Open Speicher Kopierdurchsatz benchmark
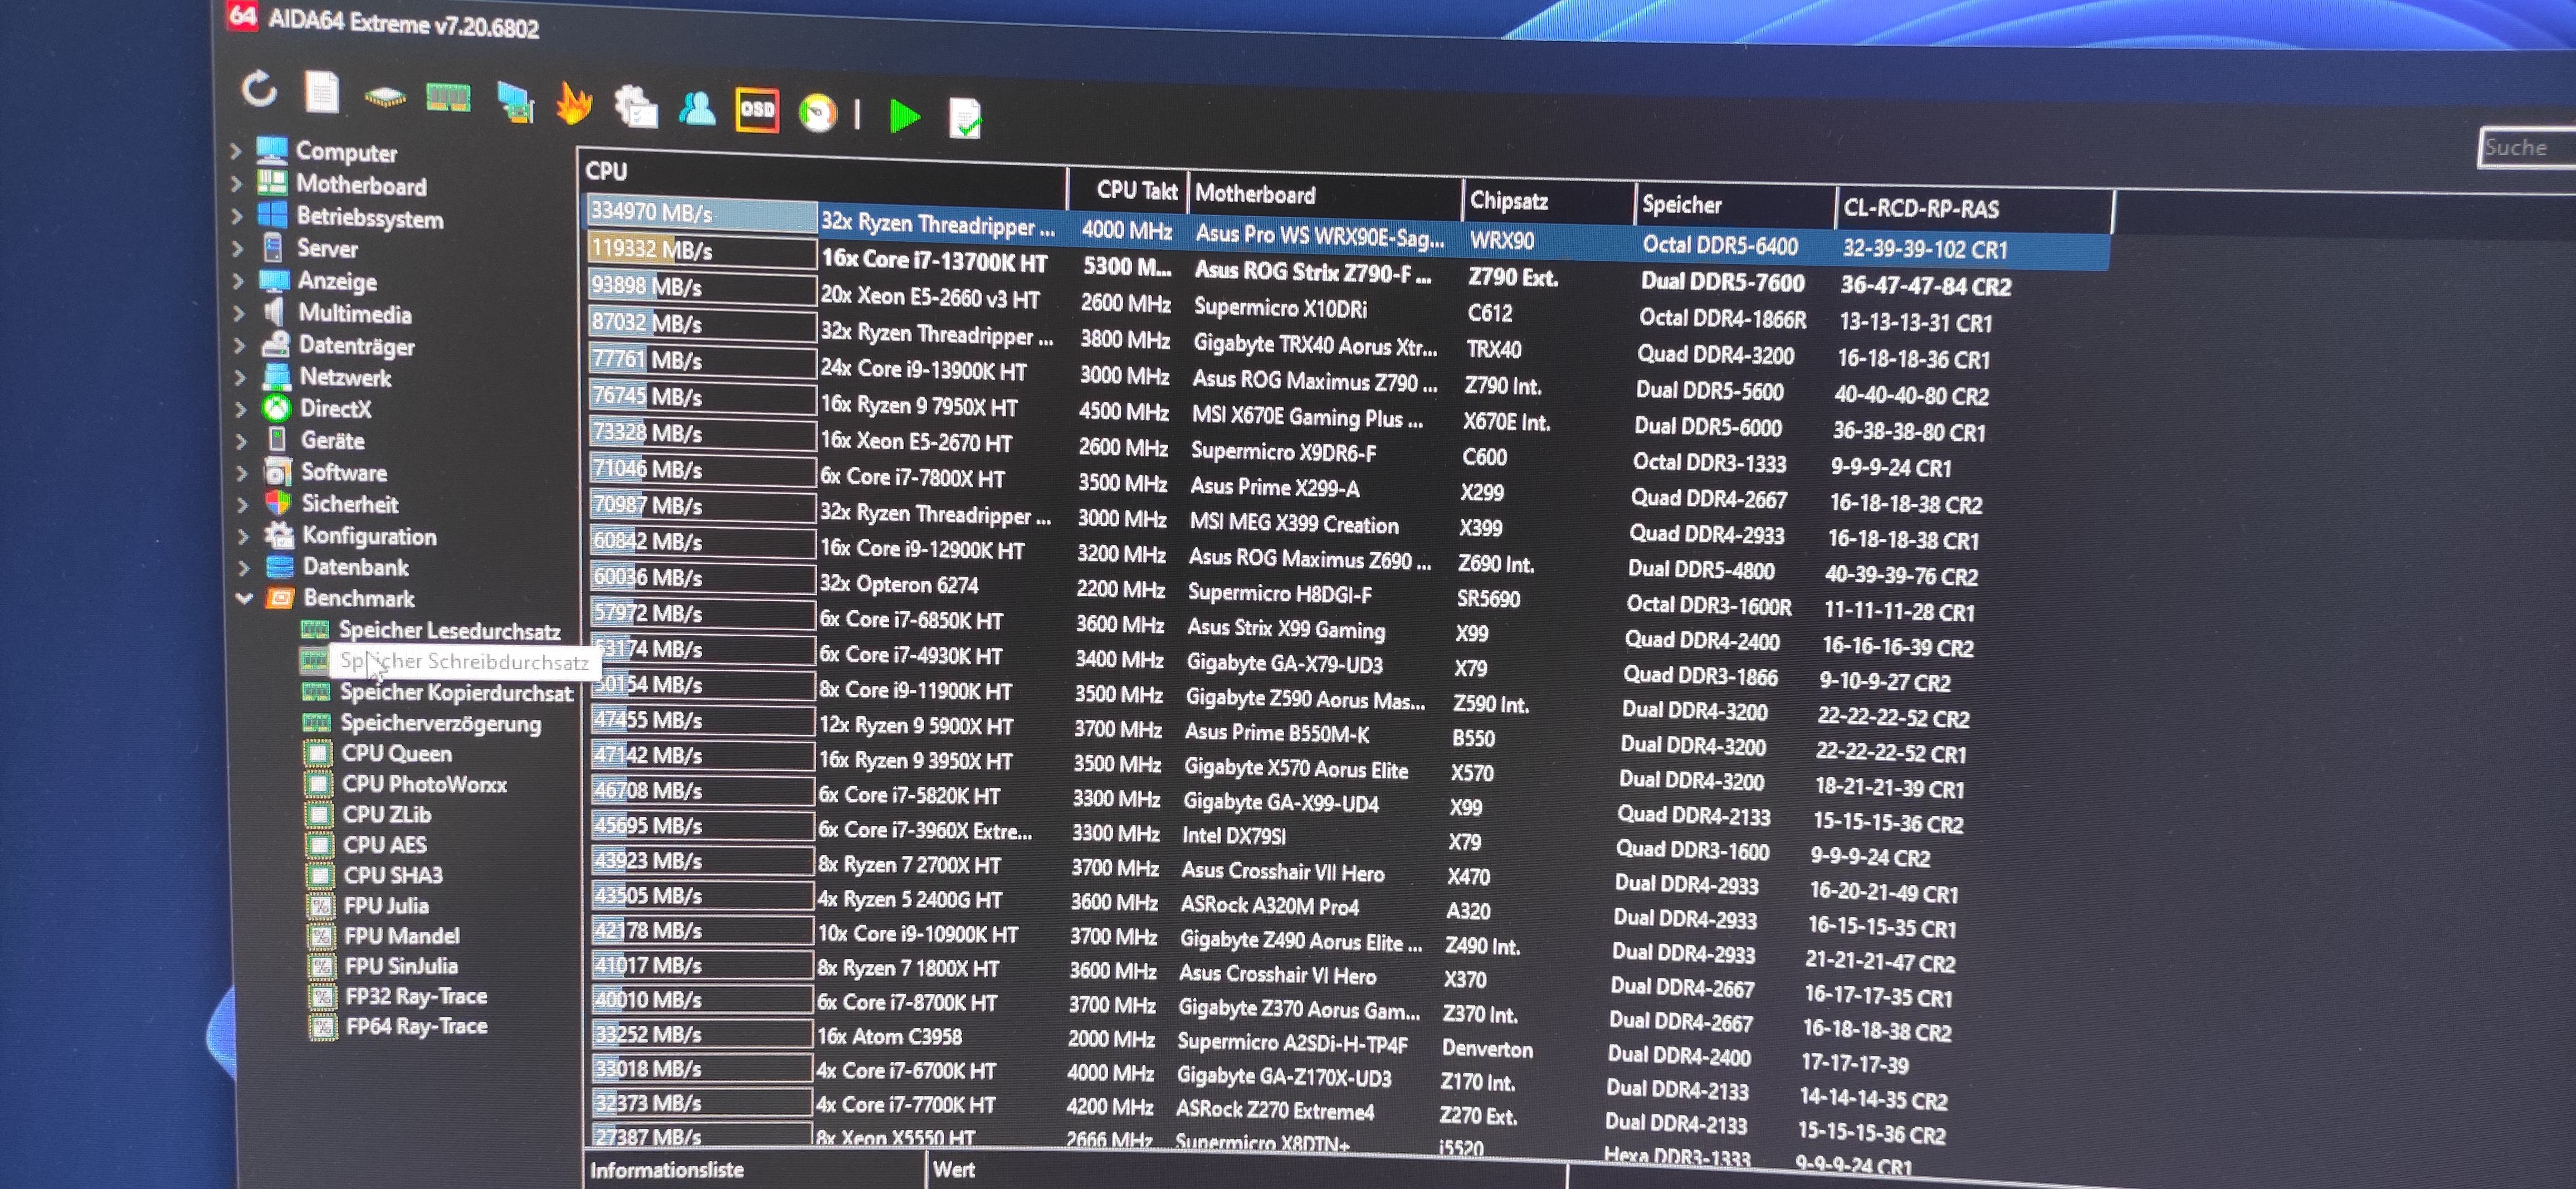 pyautogui.click(x=456, y=692)
